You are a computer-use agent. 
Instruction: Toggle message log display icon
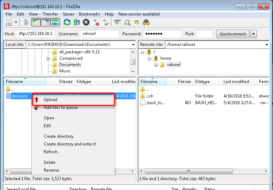pos(26,22)
